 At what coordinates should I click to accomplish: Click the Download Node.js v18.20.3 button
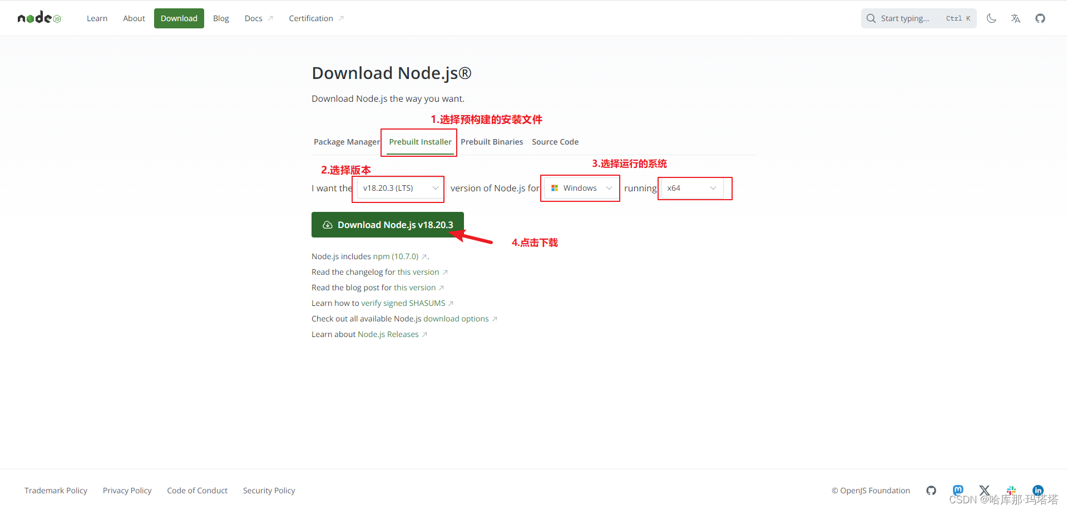coord(388,224)
